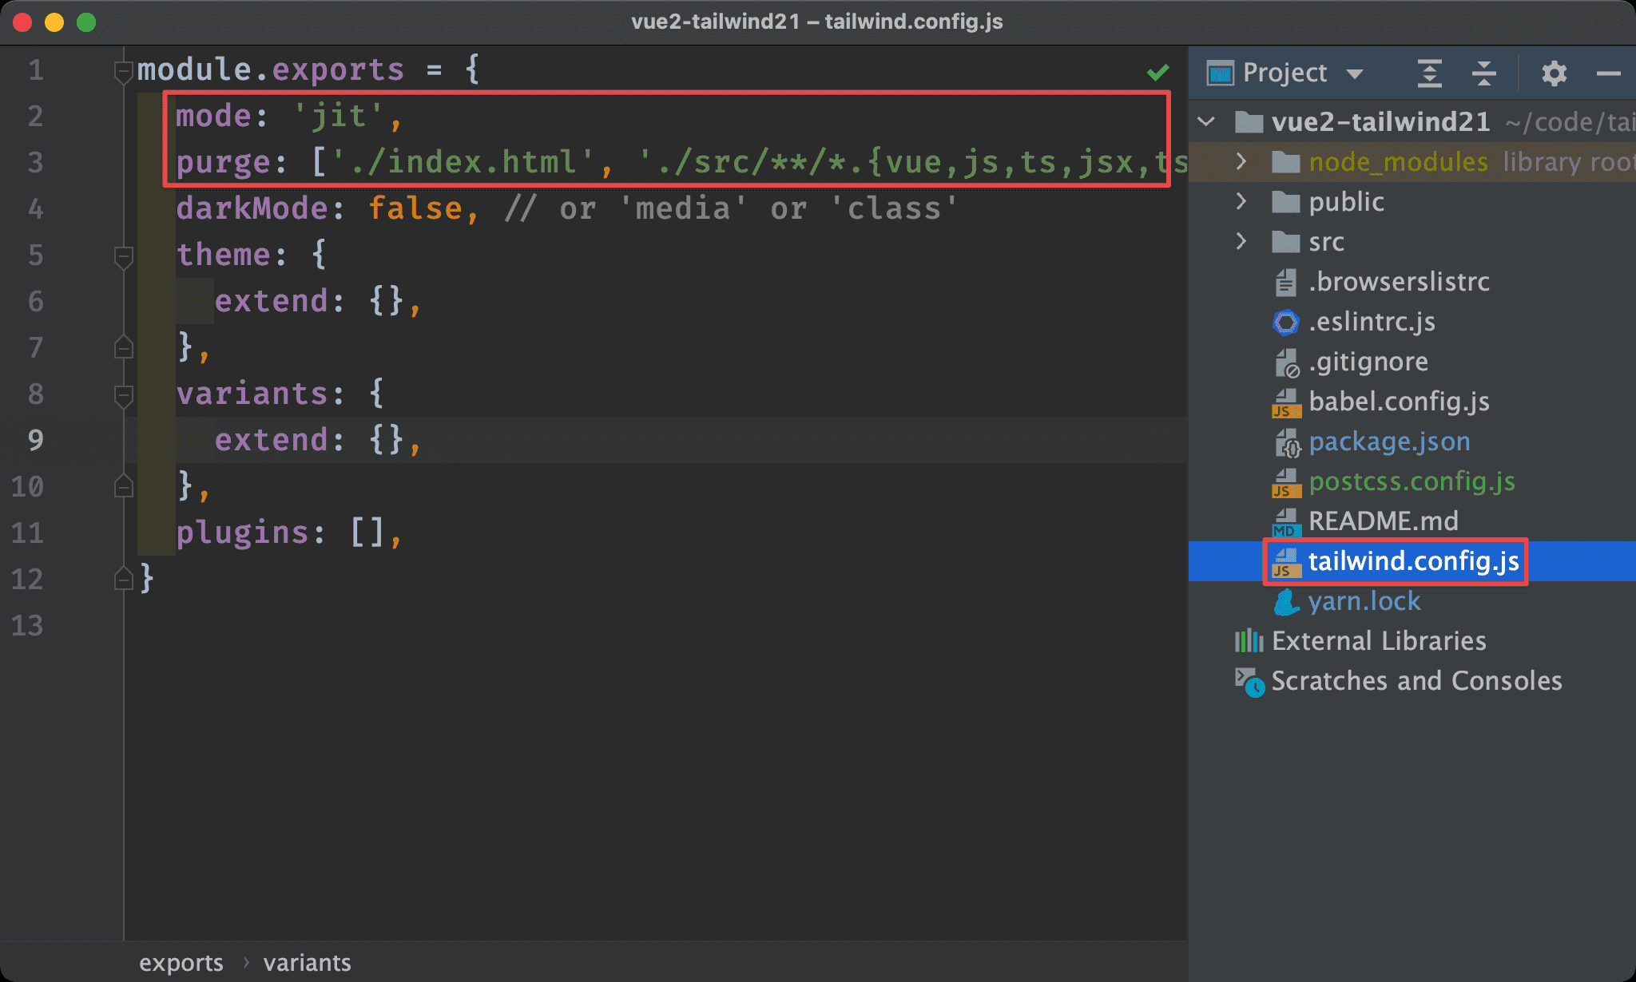Click line number 2 in the gutter
Screen dimensions: 1636x982
point(35,117)
